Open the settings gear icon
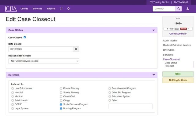 (68, 9)
